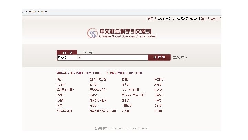The height and width of the screenshot is (140, 248).
Task: Open the 中国文学 subject category
Action: pyautogui.click(x=127, y=105)
